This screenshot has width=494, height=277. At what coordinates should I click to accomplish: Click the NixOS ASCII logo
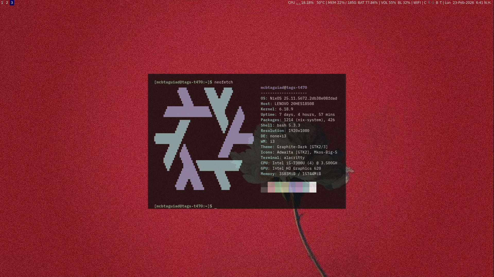click(203, 139)
